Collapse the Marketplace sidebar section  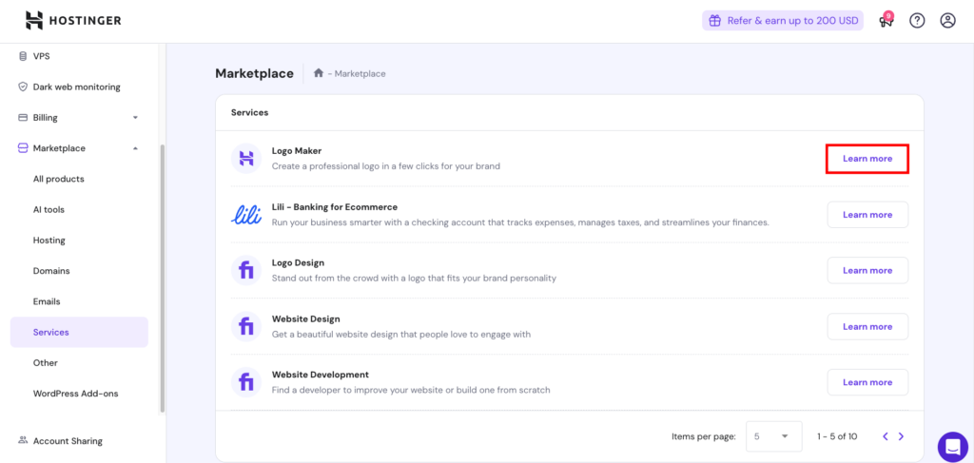click(x=135, y=148)
